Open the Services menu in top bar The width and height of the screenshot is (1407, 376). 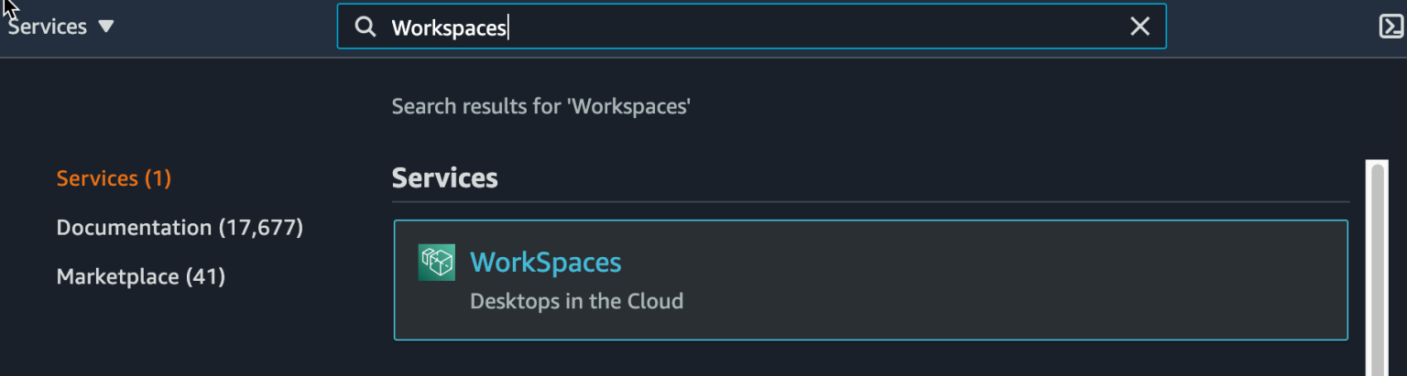(60, 27)
